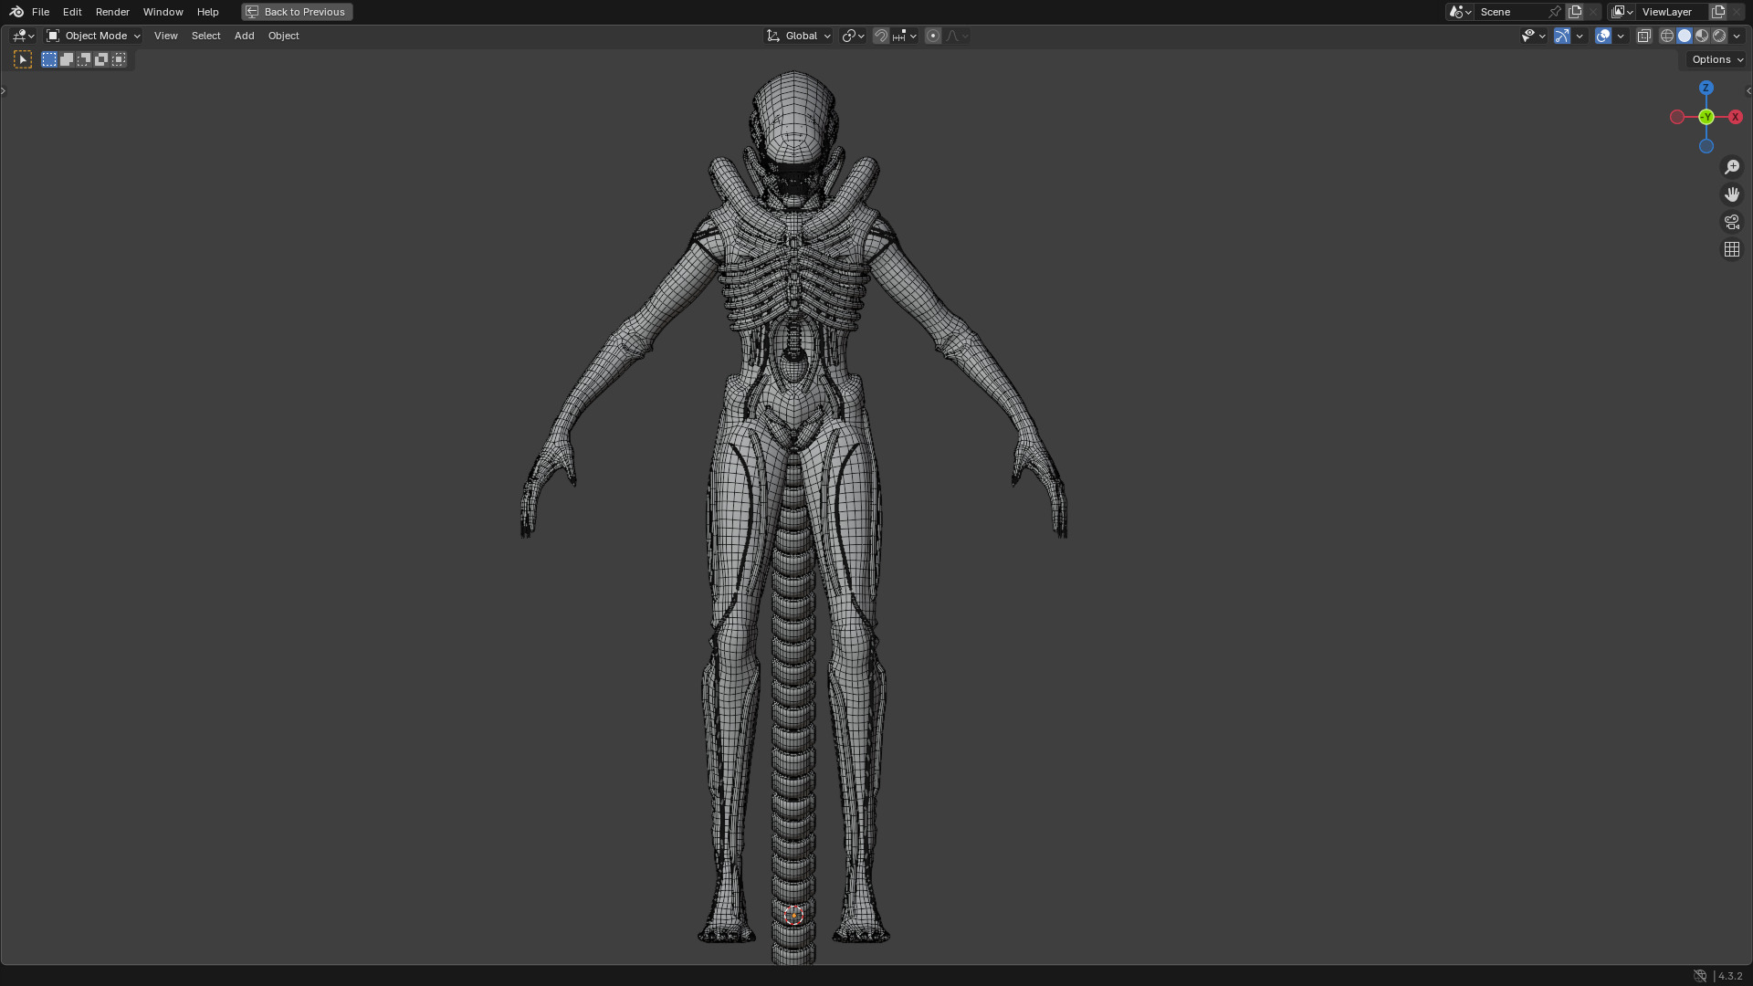Click the ViewLayer name field
Image resolution: width=1753 pixels, height=986 pixels.
(1673, 12)
